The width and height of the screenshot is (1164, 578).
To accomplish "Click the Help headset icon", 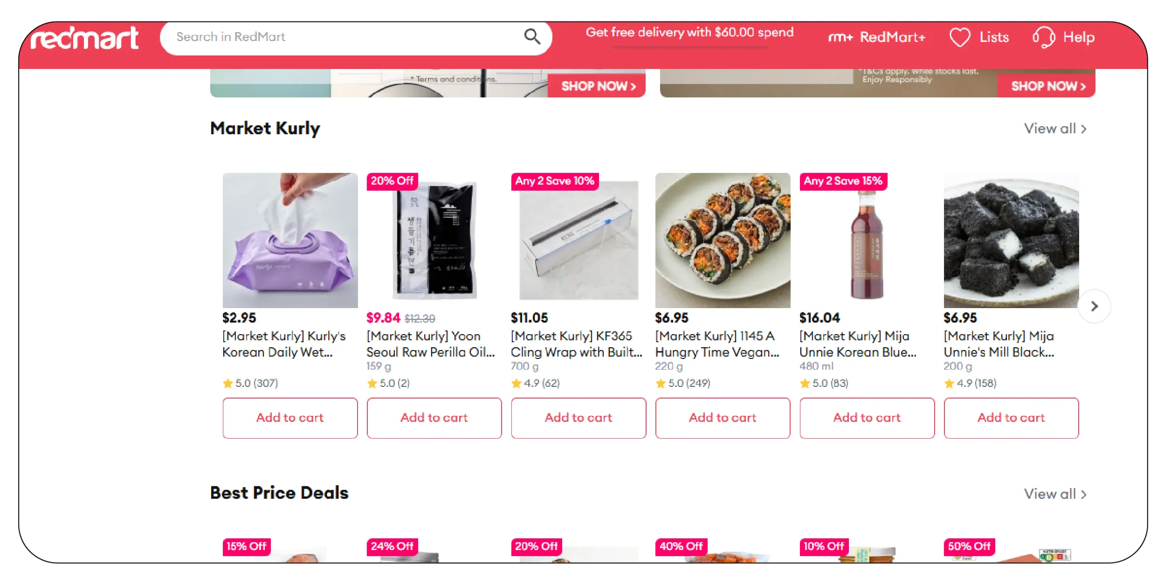I will point(1043,37).
